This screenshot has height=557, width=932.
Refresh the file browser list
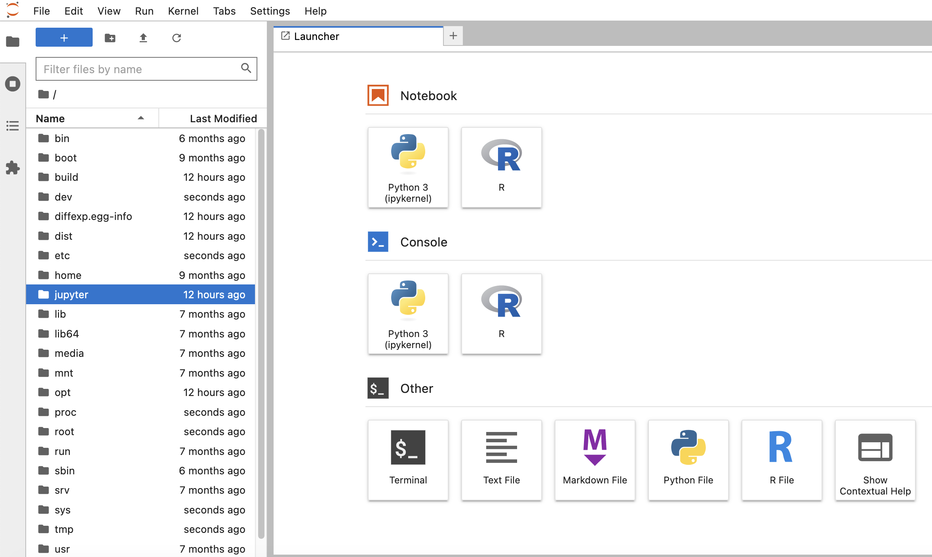click(x=177, y=38)
